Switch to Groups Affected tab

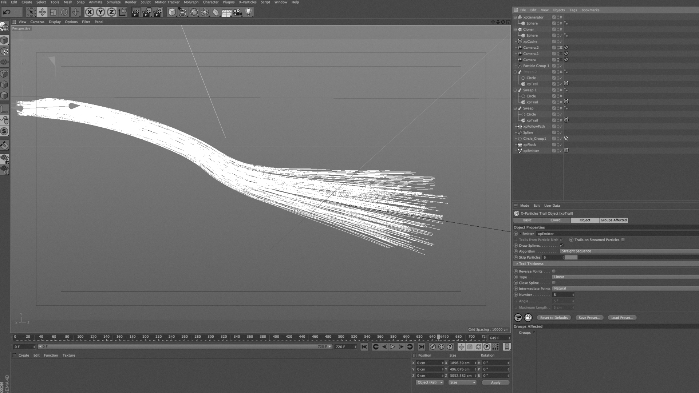(614, 220)
